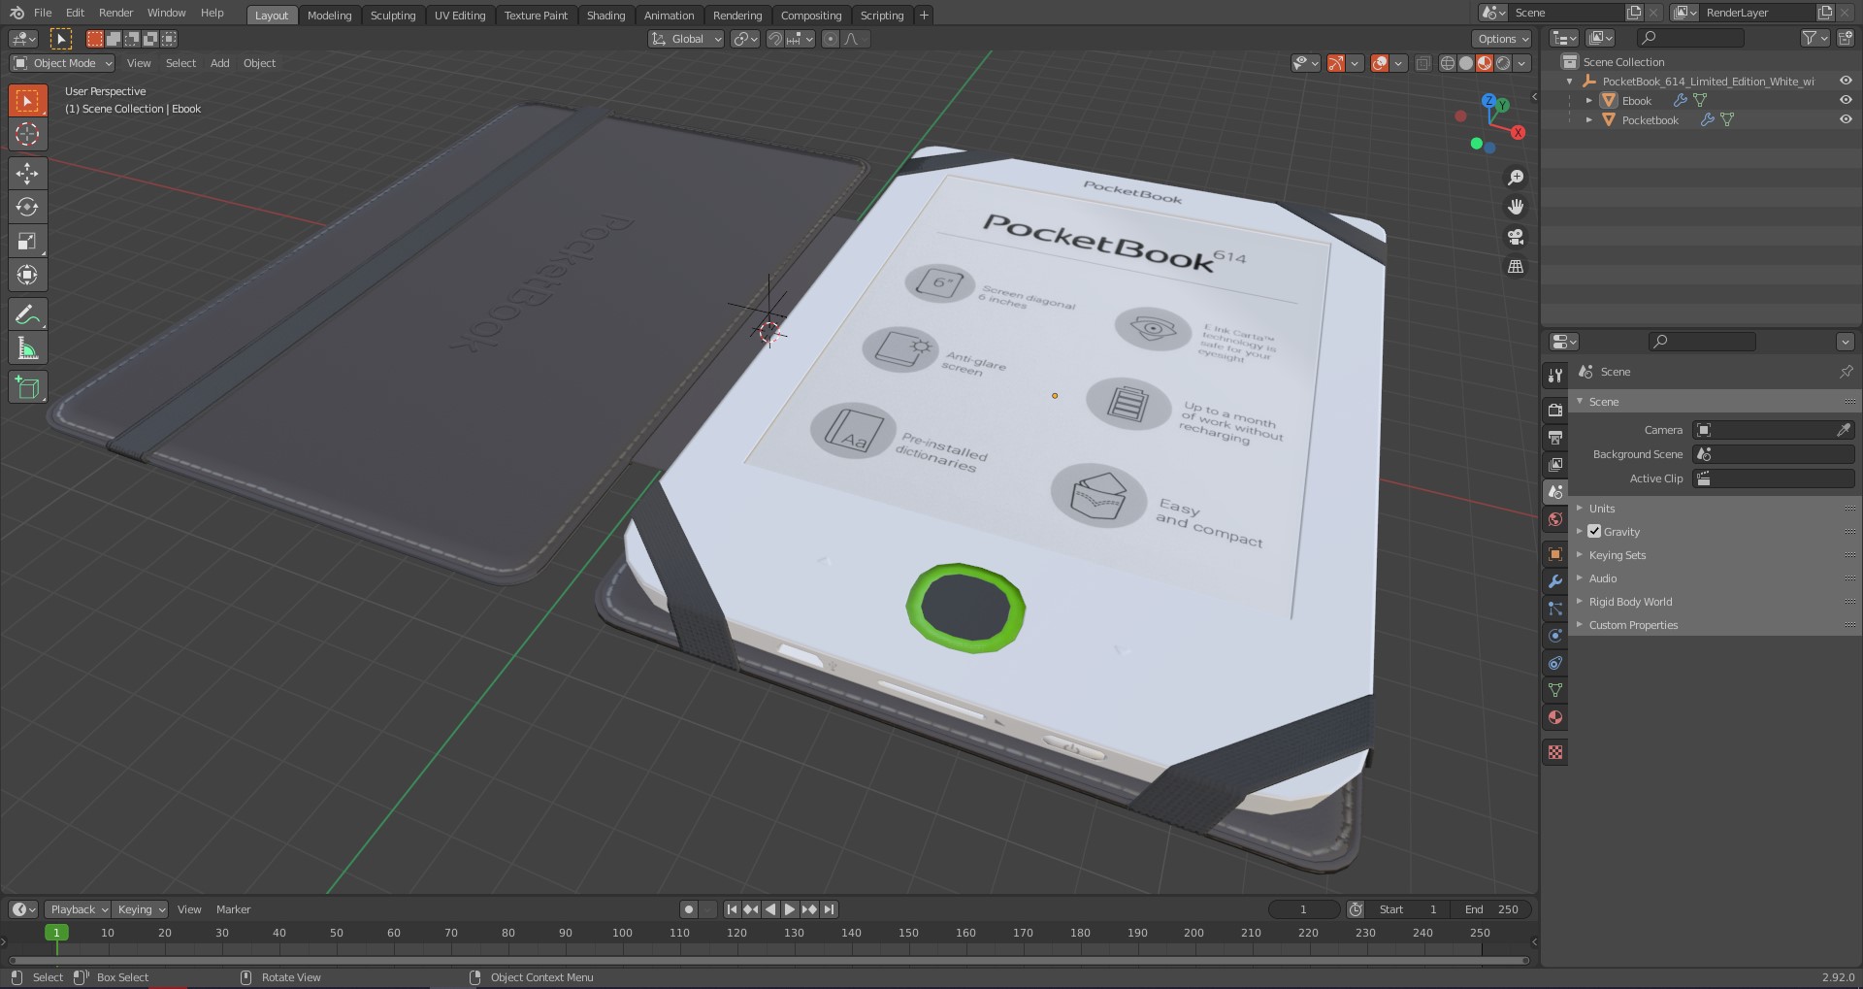Activate the Select Box tool
Screen dimensions: 1863x989
[27, 100]
